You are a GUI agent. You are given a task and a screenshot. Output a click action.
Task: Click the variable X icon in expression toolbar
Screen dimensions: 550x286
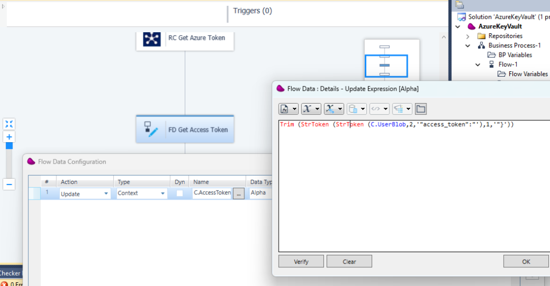click(x=308, y=109)
